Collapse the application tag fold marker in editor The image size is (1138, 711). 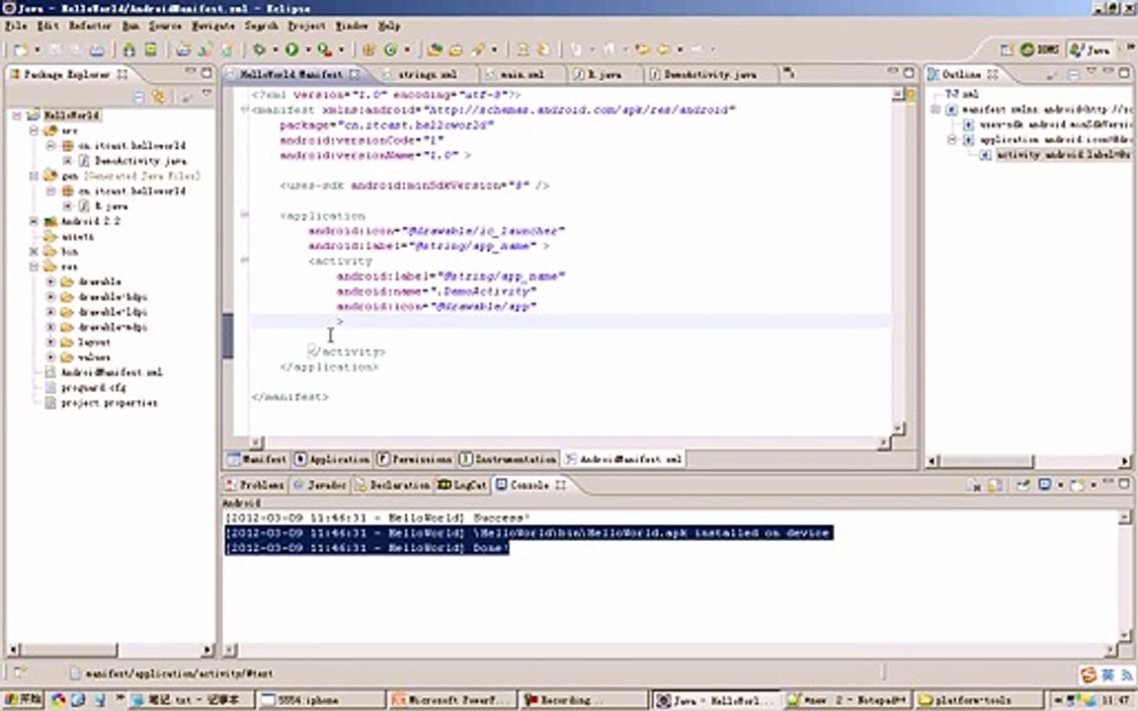(245, 214)
